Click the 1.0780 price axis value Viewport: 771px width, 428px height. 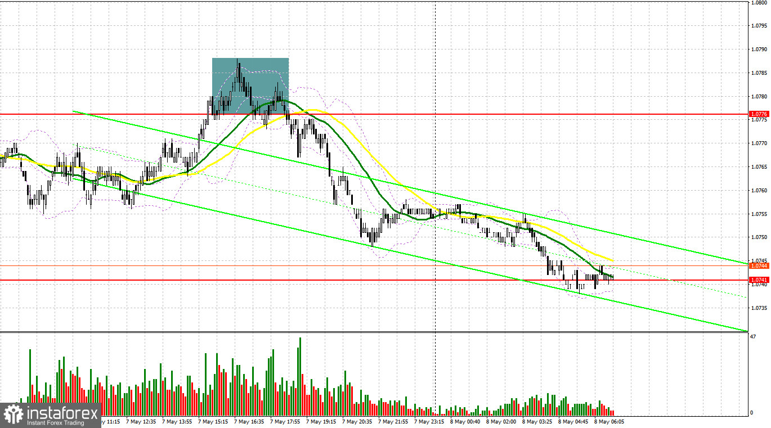[759, 96]
